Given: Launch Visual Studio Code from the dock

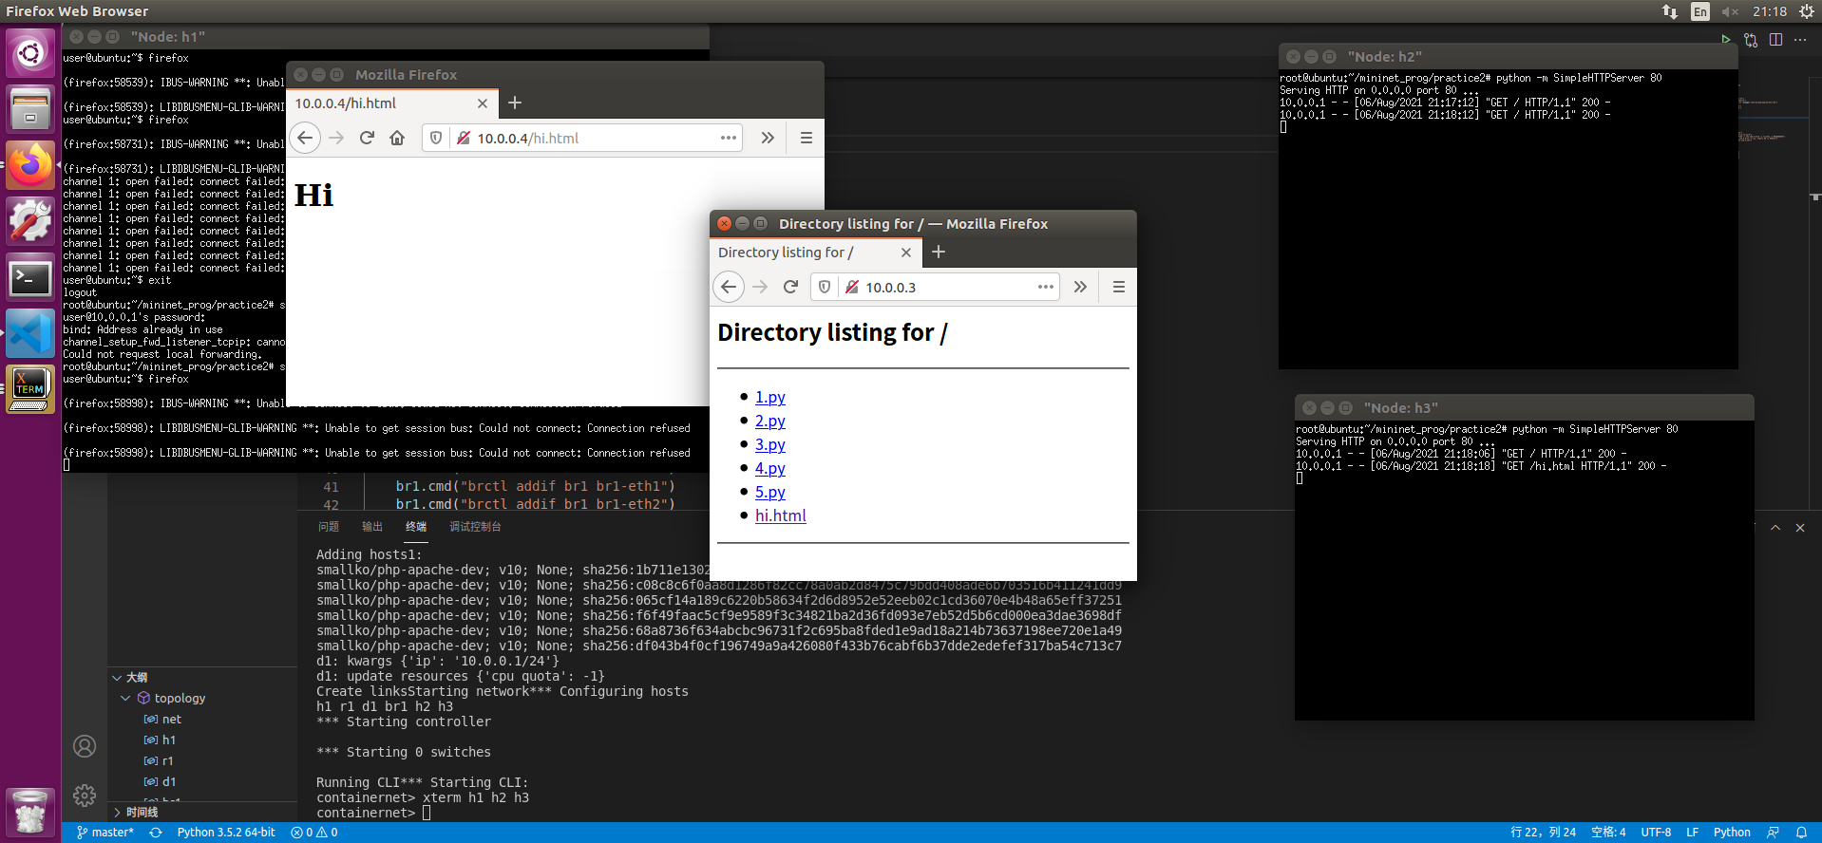Looking at the screenshot, I should pyautogui.click(x=30, y=333).
